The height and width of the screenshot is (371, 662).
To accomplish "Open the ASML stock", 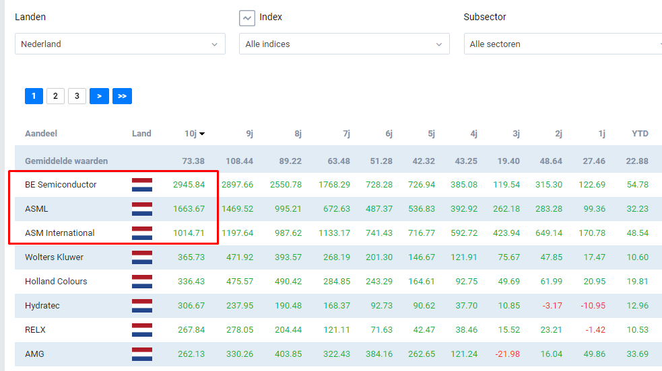I will 36,209.
